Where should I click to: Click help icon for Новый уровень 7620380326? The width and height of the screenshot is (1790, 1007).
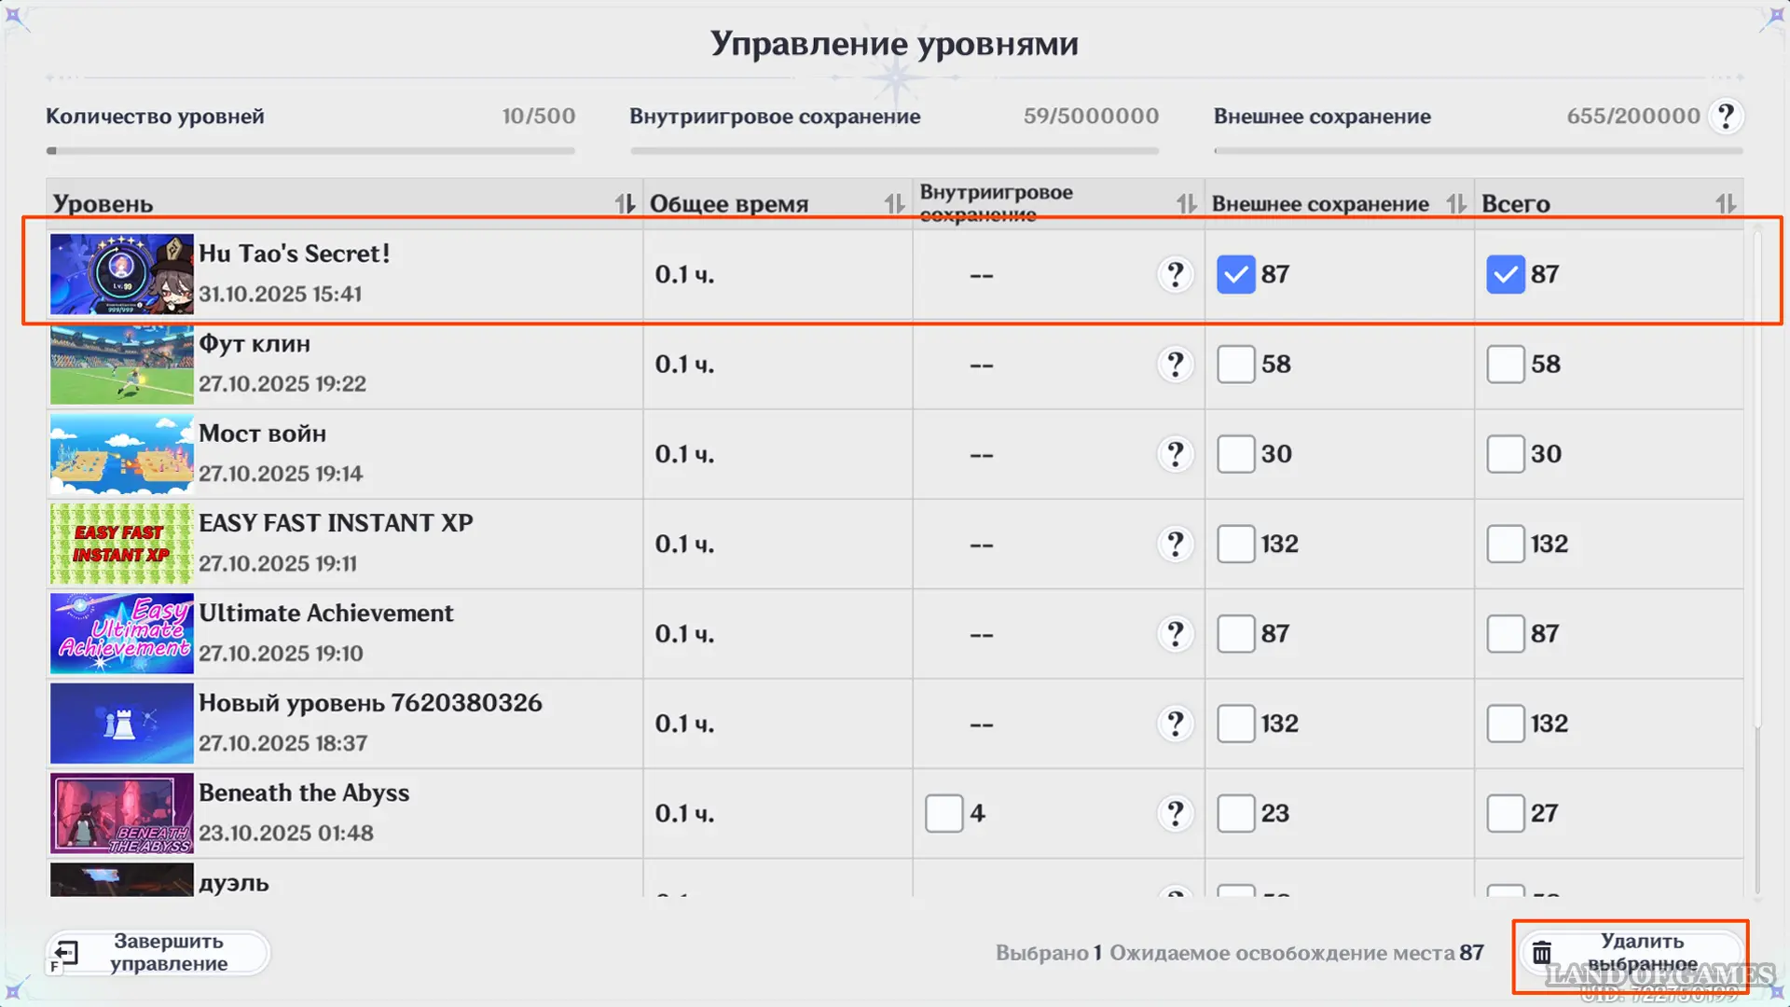[x=1176, y=724]
